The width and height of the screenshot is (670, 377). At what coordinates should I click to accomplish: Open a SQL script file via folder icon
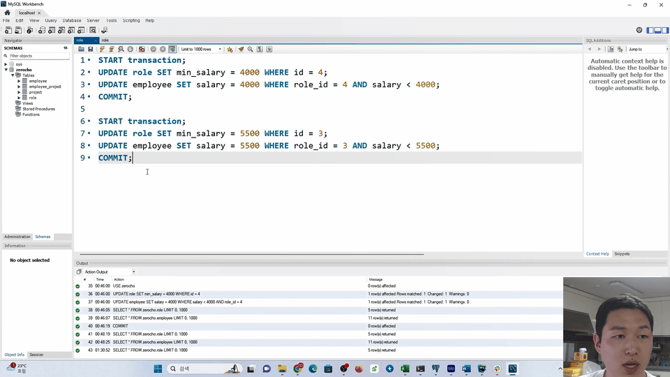tap(82, 50)
